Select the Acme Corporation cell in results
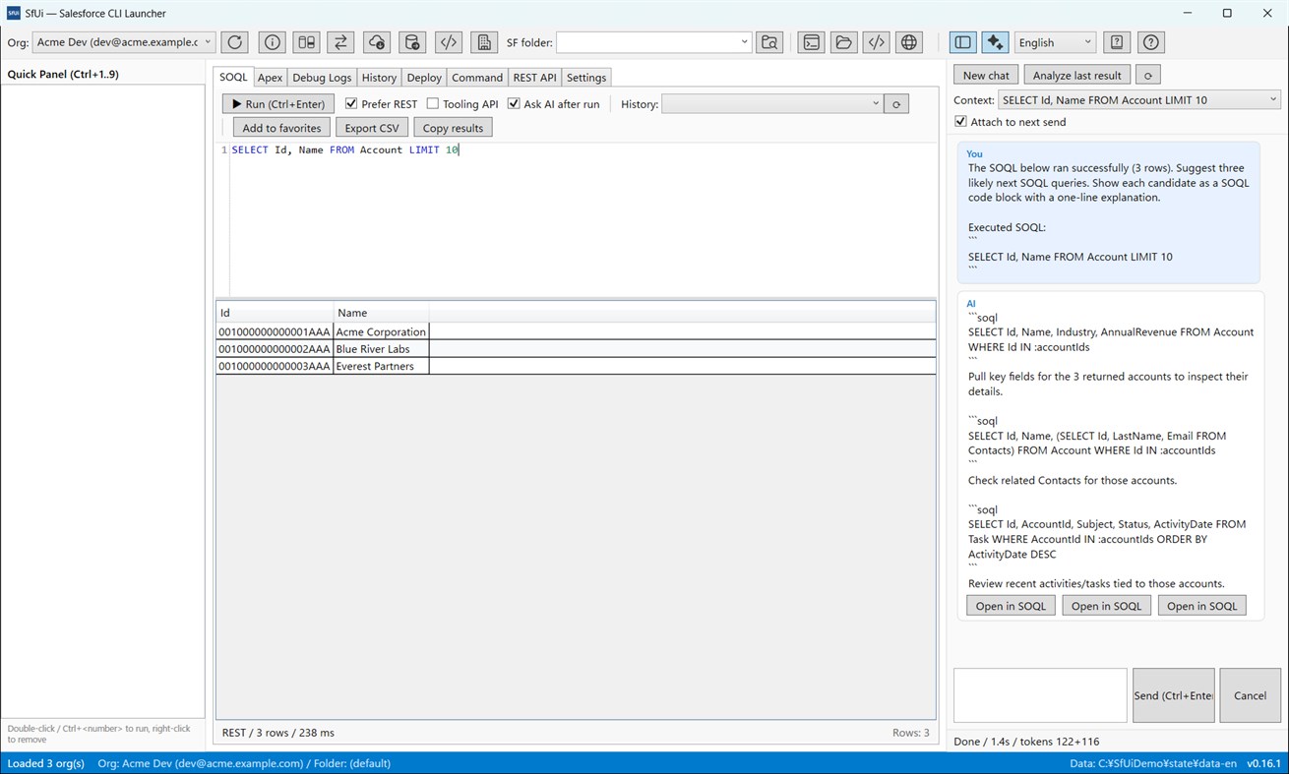The height and width of the screenshot is (774, 1289). pyautogui.click(x=381, y=332)
